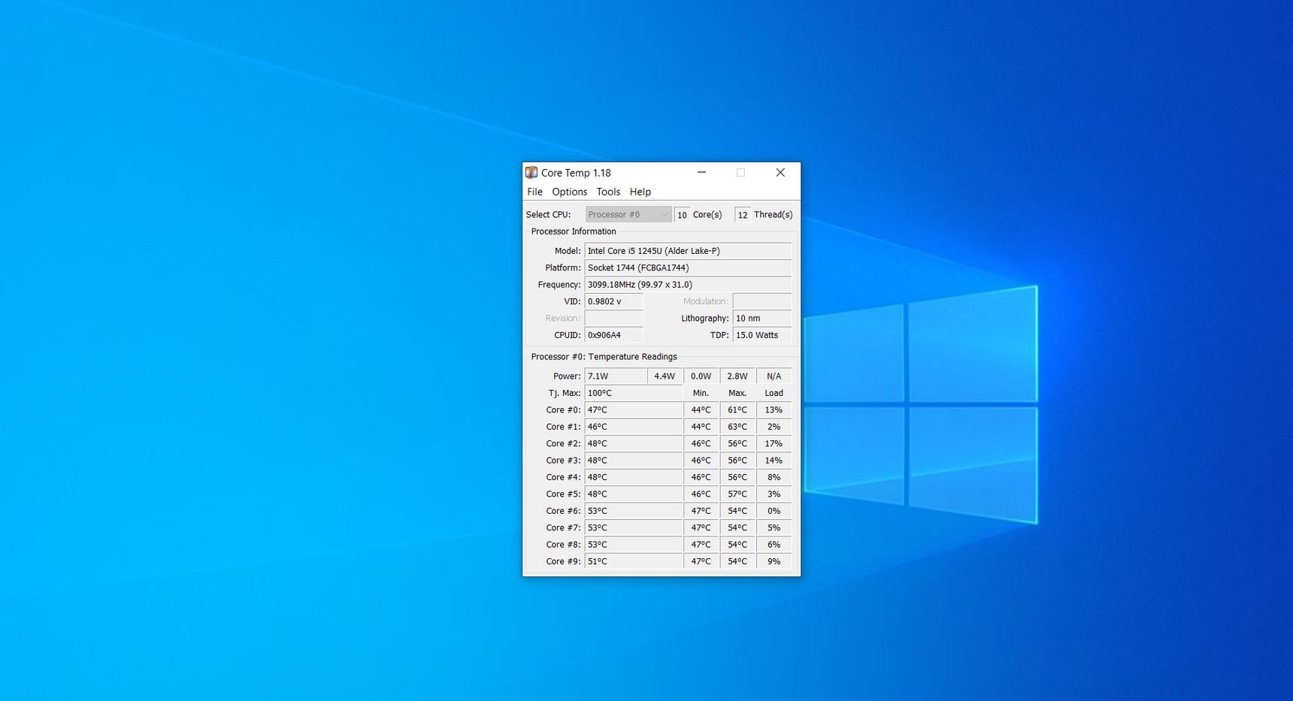Click the Lithography value 10 nm
The image size is (1293, 701).
tap(762, 319)
